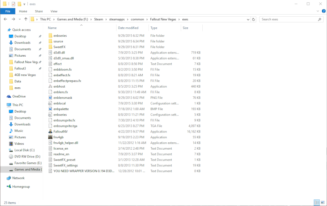Select This PC in navigation pane
The height and width of the screenshot is (206, 327).
(18, 105)
